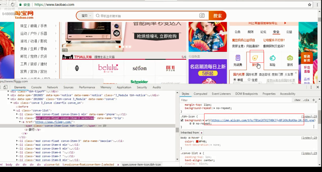Select the 国际机票 international flights tab

point(252,74)
